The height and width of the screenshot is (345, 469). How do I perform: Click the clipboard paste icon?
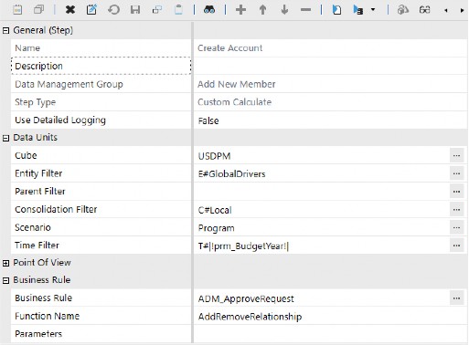coord(178,10)
